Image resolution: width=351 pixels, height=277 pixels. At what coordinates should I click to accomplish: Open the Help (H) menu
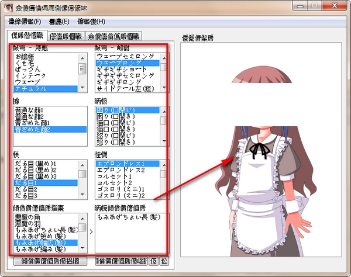tap(91, 22)
